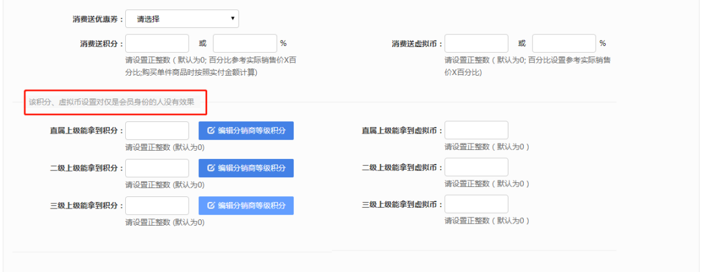Screen dimensions: 703x272
Task: Click the red-boxed 该积分、虚拟币设置 notice text
Action: point(111,102)
